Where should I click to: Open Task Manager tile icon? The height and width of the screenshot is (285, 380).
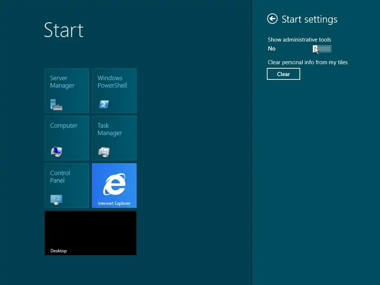coord(104,152)
